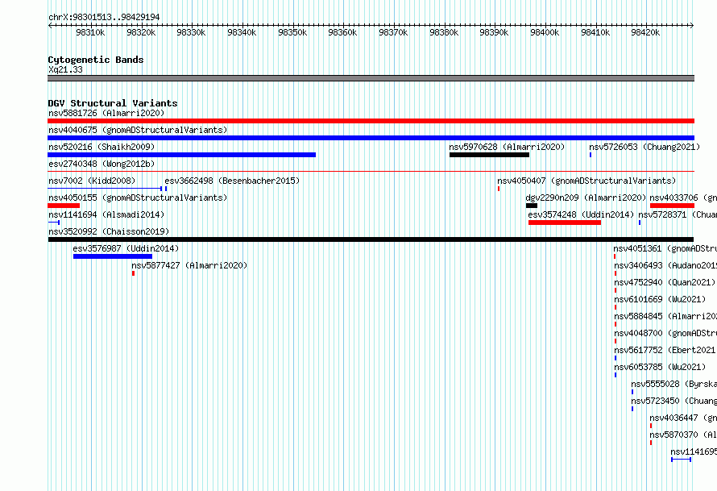Click nsv4050155 (gnomADStructuralVariants) label
Viewport: 717px width, 491px height.
point(138,198)
